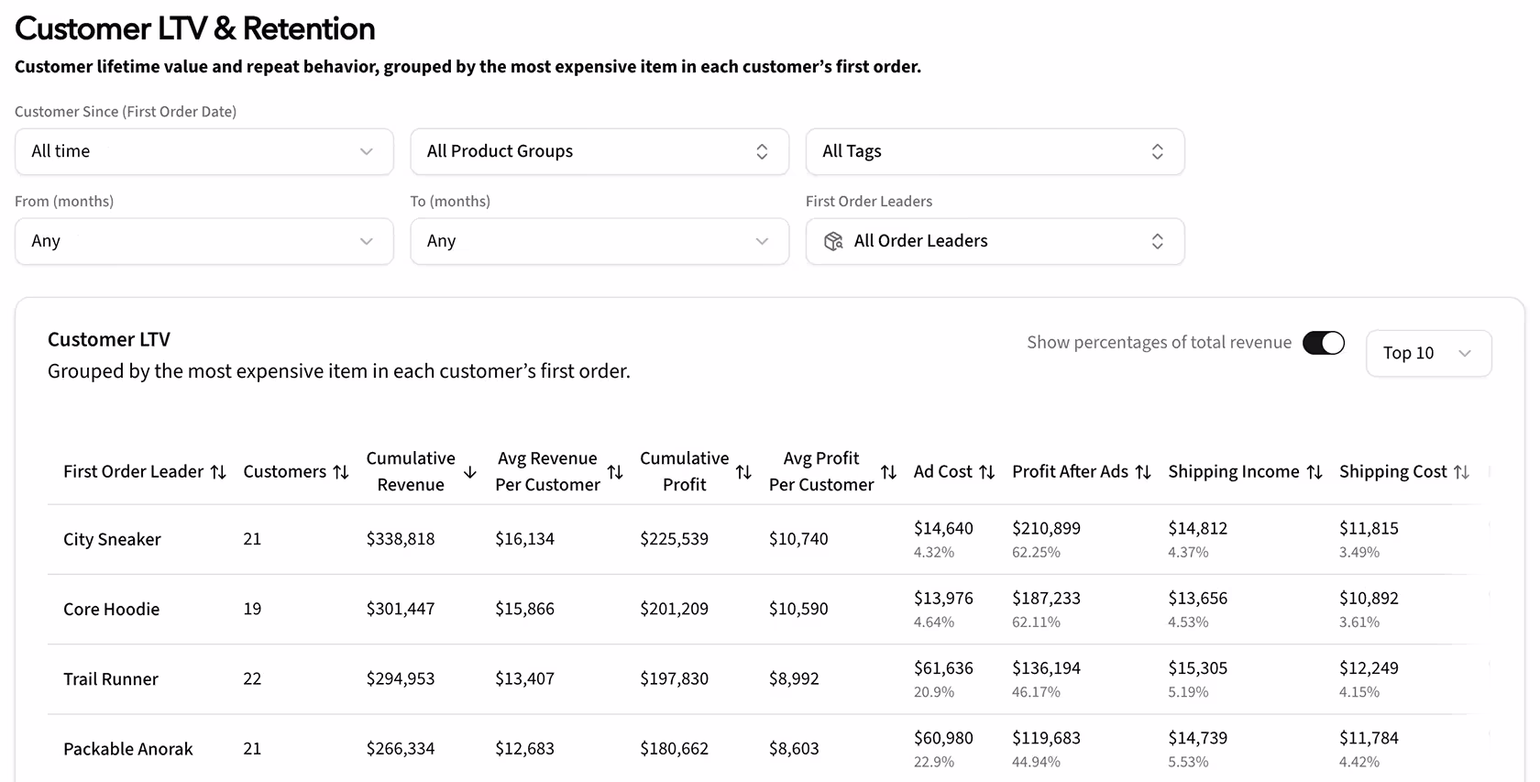Image resolution: width=1540 pixels, height=782 pixels.
Task: Click Cumulative Revenue descending sort arrow
Action: 470,472
